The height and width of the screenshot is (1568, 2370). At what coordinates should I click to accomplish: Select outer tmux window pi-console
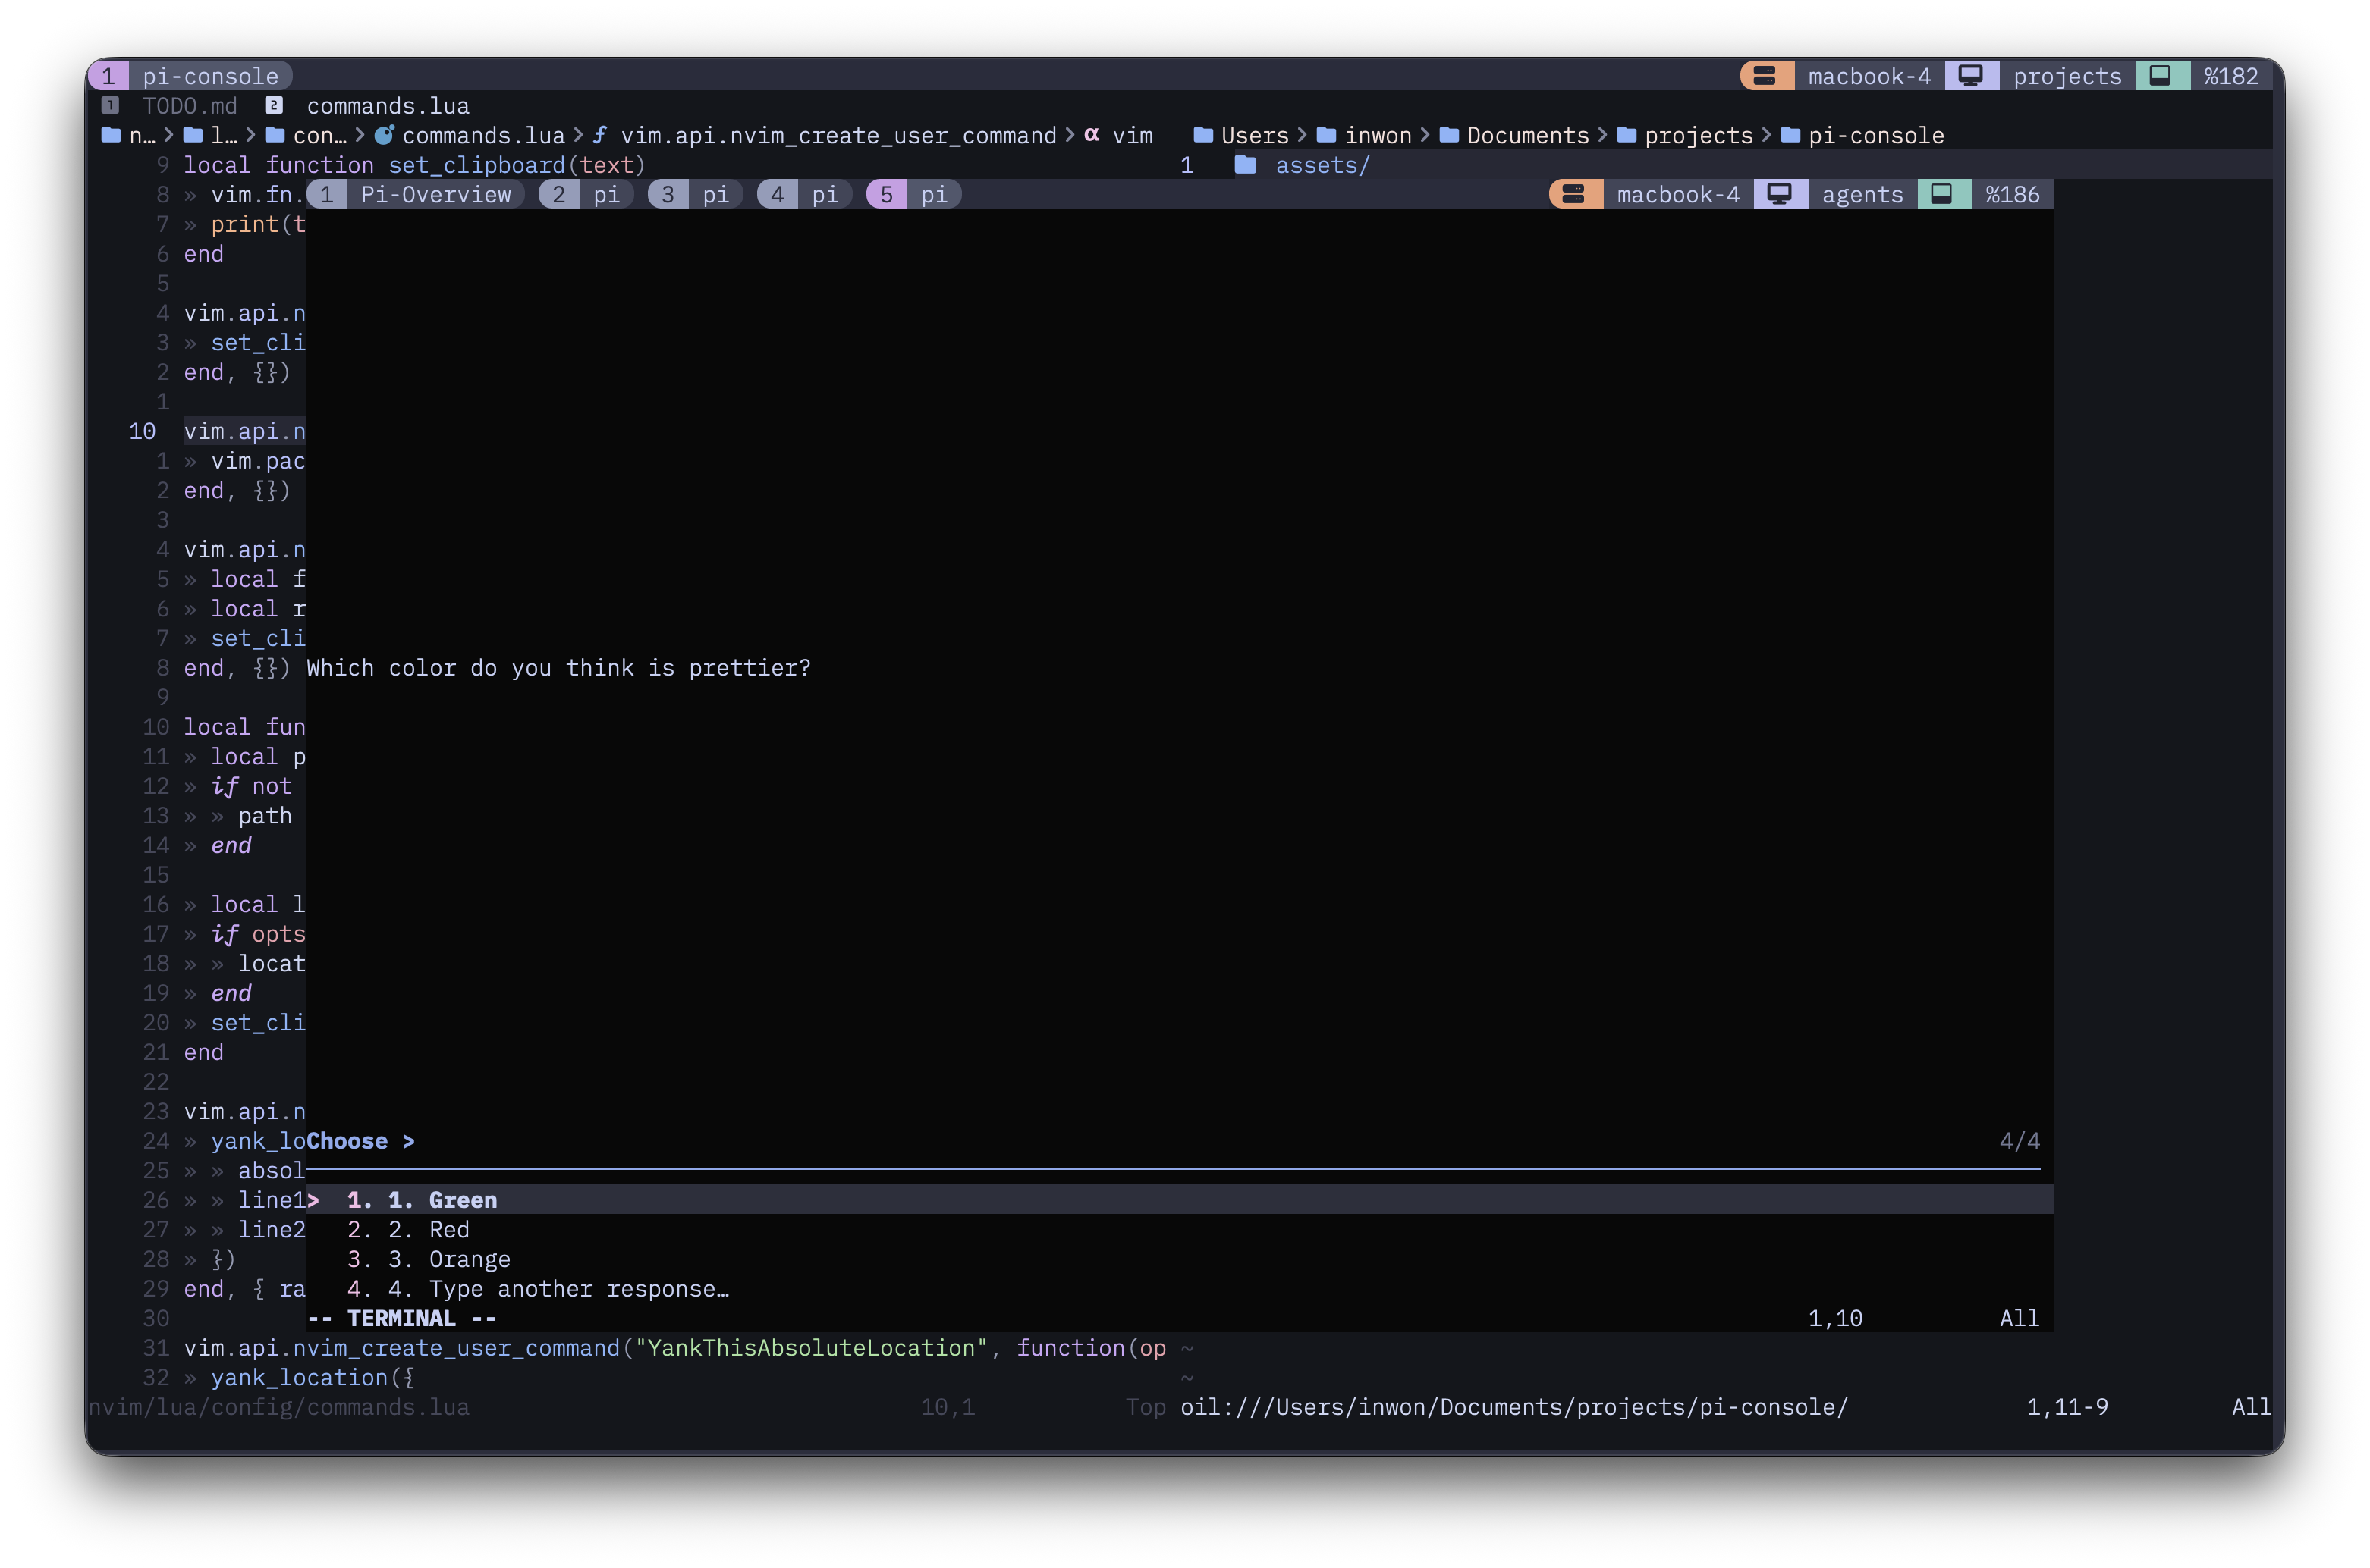pos(190,76)
